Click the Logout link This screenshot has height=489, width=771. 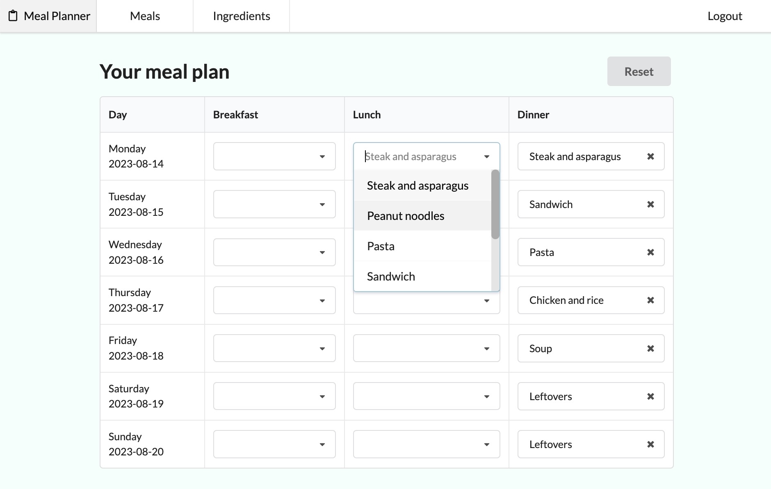pos(725,16)
